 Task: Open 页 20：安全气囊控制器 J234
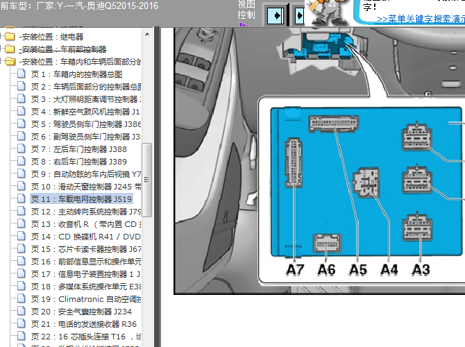coord(81,312)
